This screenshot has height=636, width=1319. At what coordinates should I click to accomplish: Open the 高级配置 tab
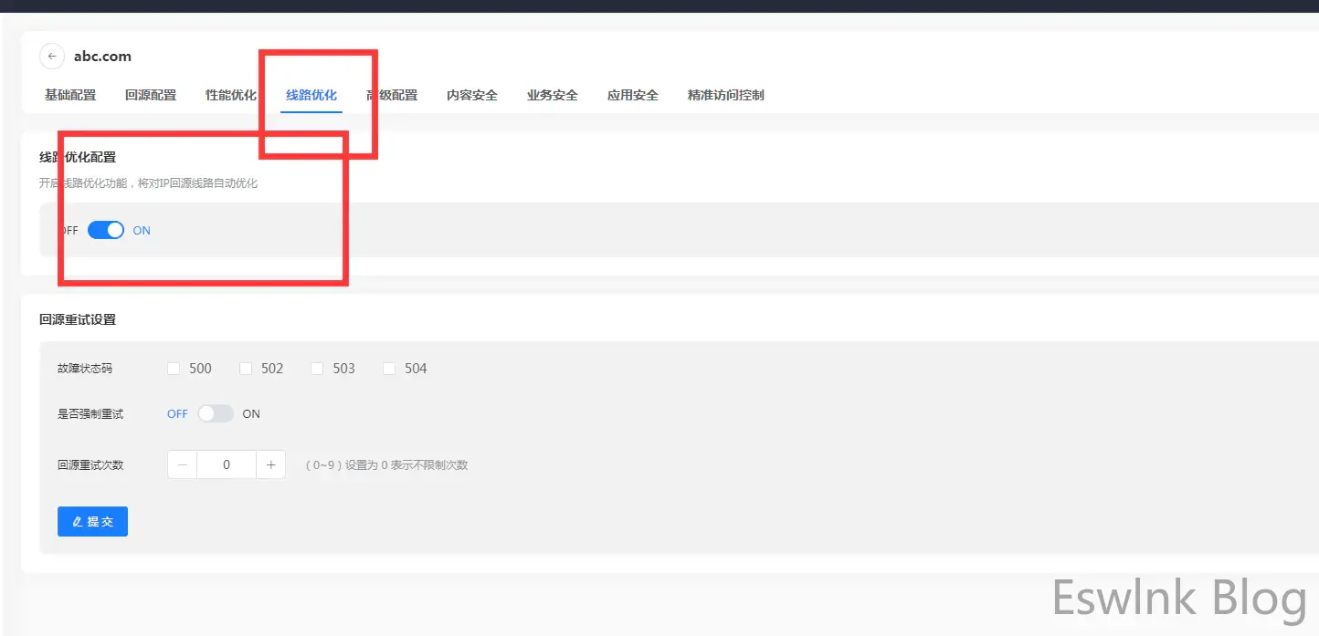(x=392, y=95)
